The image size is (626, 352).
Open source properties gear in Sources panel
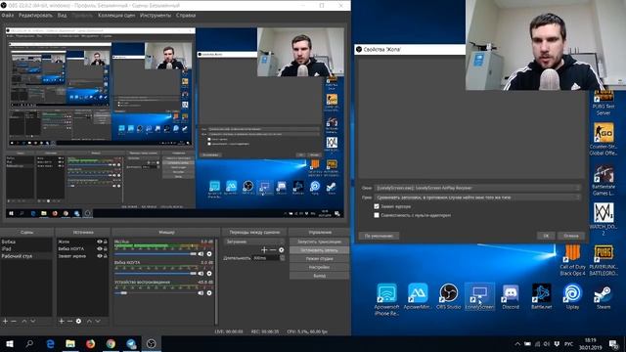pos(78,321)
